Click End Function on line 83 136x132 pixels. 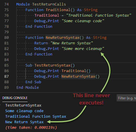39,54
